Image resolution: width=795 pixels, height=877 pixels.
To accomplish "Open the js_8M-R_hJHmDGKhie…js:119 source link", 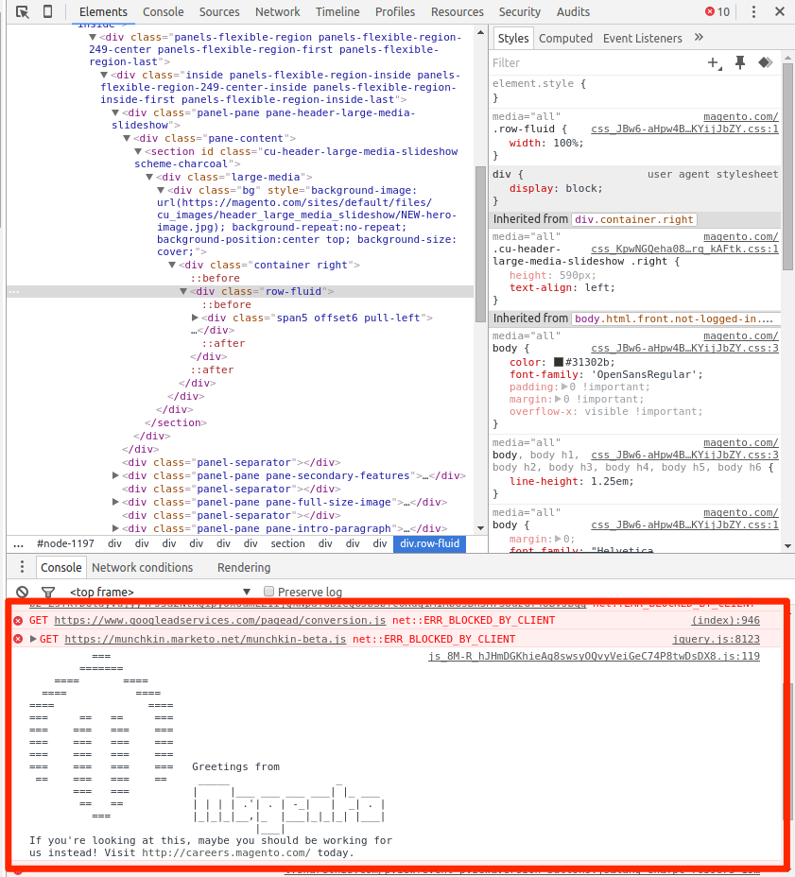I will point(595,656).
